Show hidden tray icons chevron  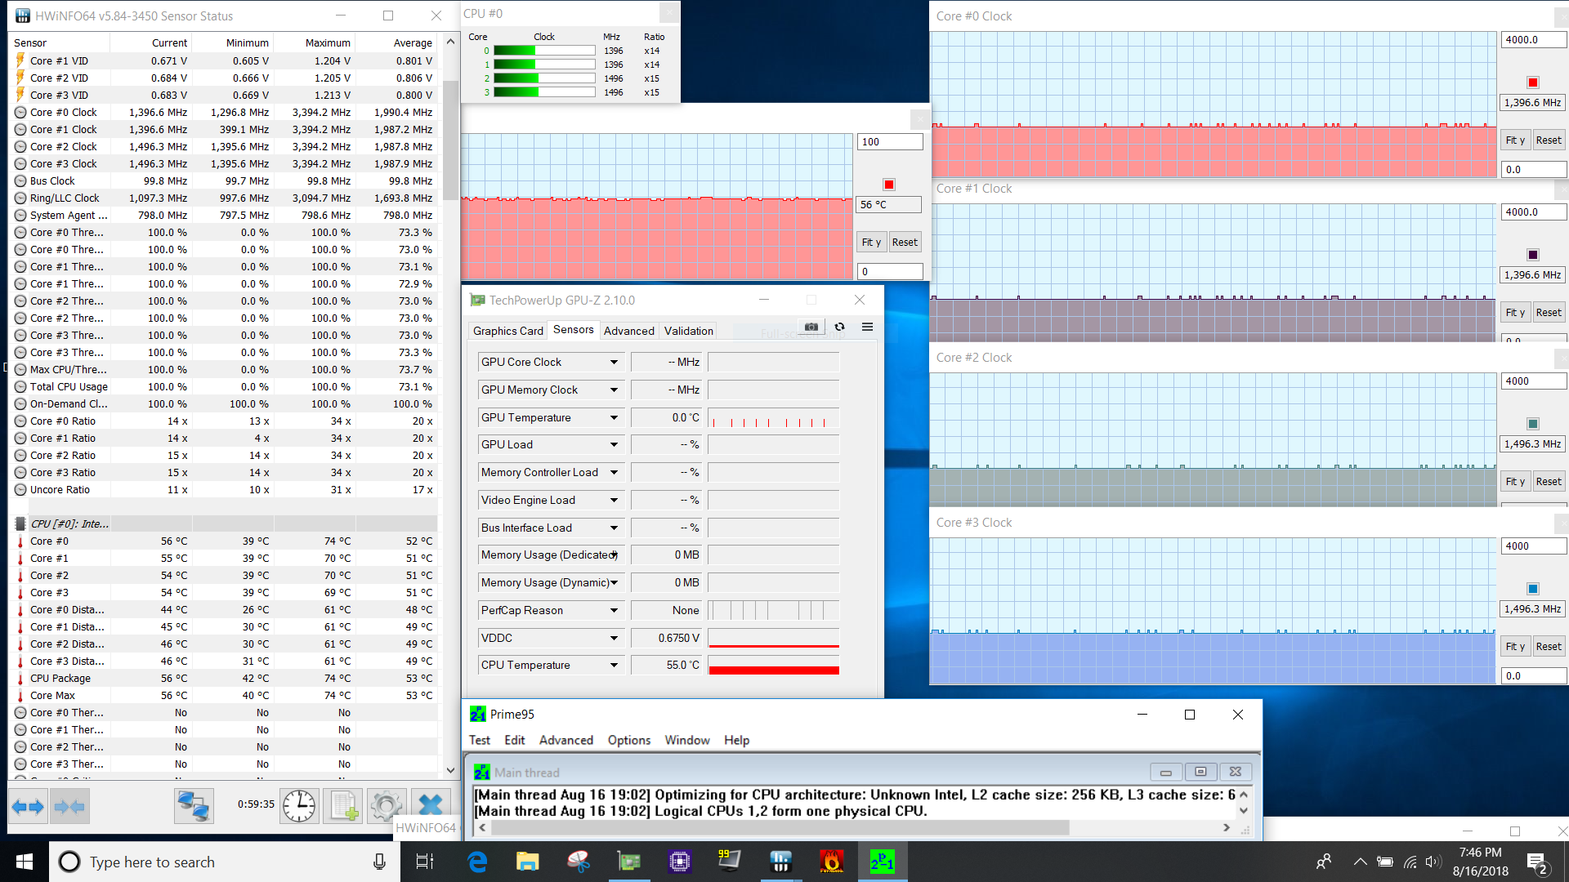(x=1360, y=862)
